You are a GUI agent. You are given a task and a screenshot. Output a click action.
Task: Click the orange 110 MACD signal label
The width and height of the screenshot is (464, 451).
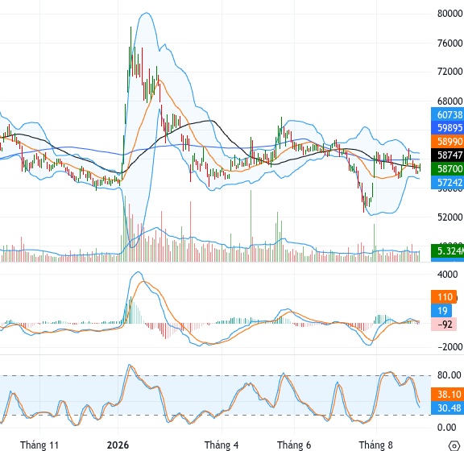point(444,297)
